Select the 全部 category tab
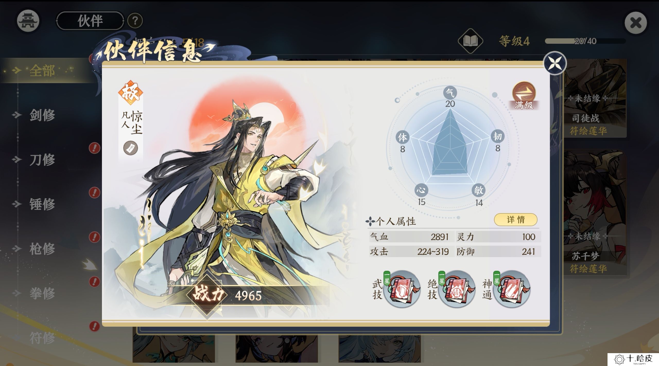 tap(42, 70)
